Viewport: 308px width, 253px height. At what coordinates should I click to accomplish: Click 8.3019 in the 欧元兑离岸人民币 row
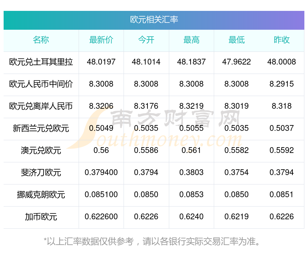tap(237, 106)
